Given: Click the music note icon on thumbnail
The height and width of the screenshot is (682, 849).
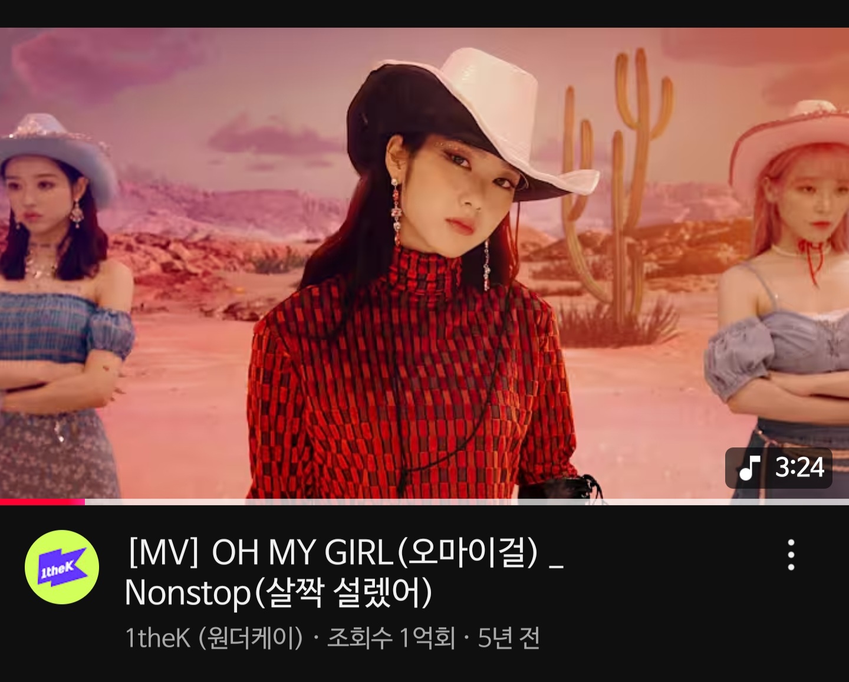Looking at the screenshot, I should click(749, 467).
